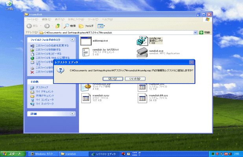
Task: Click the help question icon in the taskbar
Action: coord(129,154)
